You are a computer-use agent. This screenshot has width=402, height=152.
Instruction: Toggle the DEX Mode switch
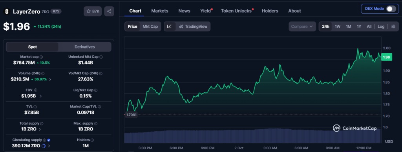(391, 9)
